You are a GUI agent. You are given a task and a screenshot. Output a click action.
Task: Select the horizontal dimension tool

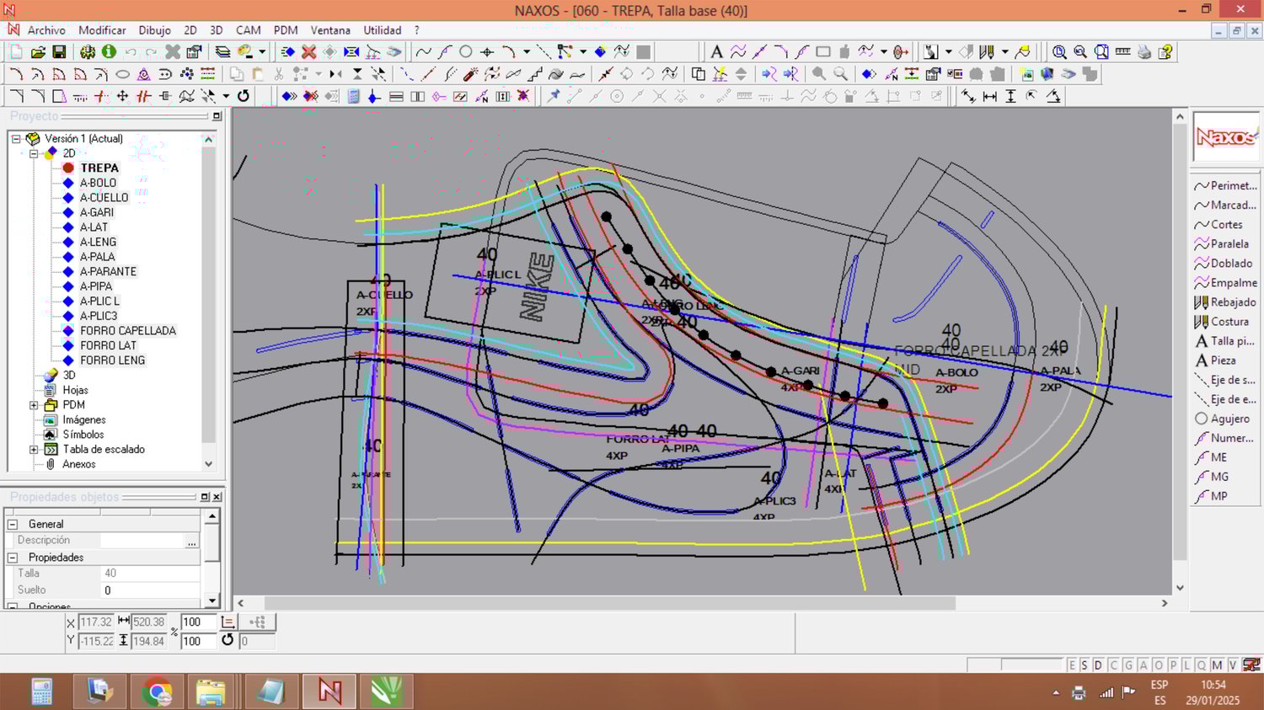pyautogui.click(x=990, y=96)
